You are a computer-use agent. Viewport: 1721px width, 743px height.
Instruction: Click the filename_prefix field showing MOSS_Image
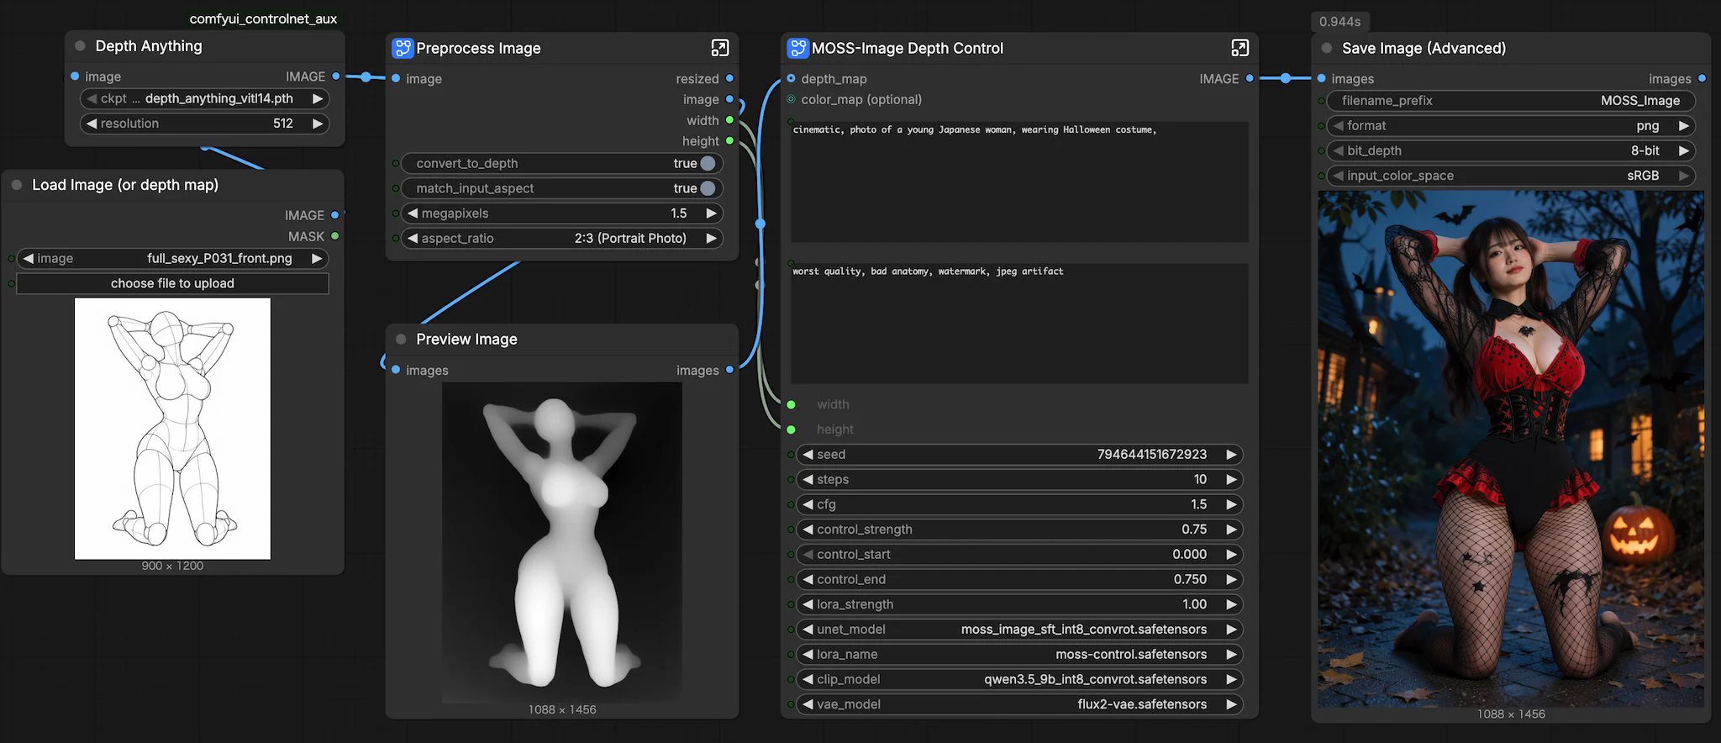tap(1510, 101)
